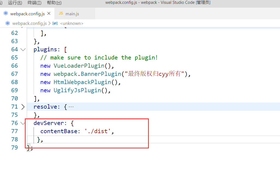This screenshot has width=280, height=170.
Task: Expand the folded resolve block at line 71
Action: (23, 107)
